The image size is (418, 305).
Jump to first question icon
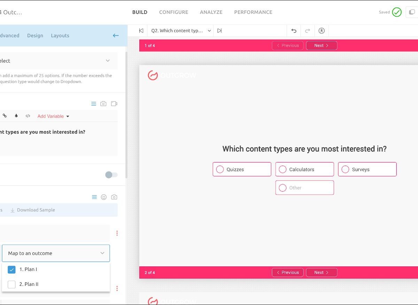point(141,31)
